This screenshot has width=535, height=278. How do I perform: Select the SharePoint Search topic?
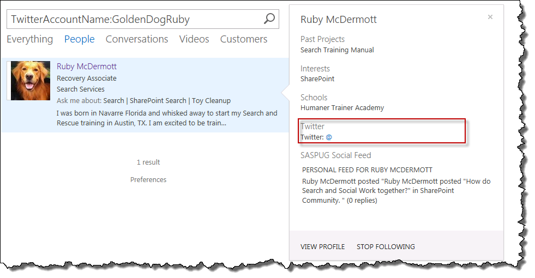click(158, 101)
